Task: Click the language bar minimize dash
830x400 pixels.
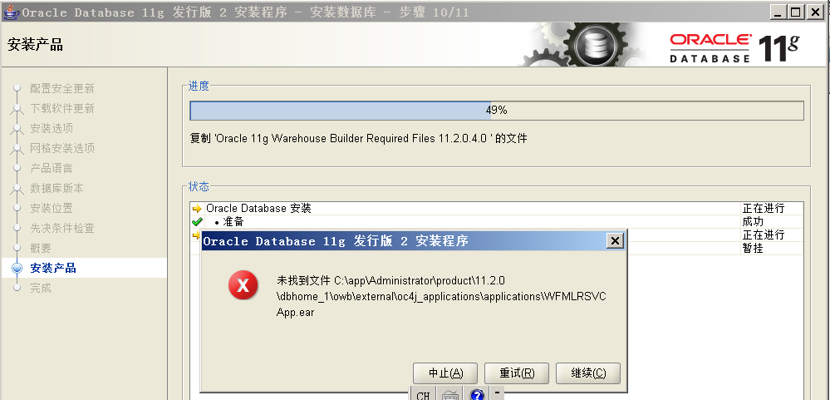Action: tap(497, 393)
